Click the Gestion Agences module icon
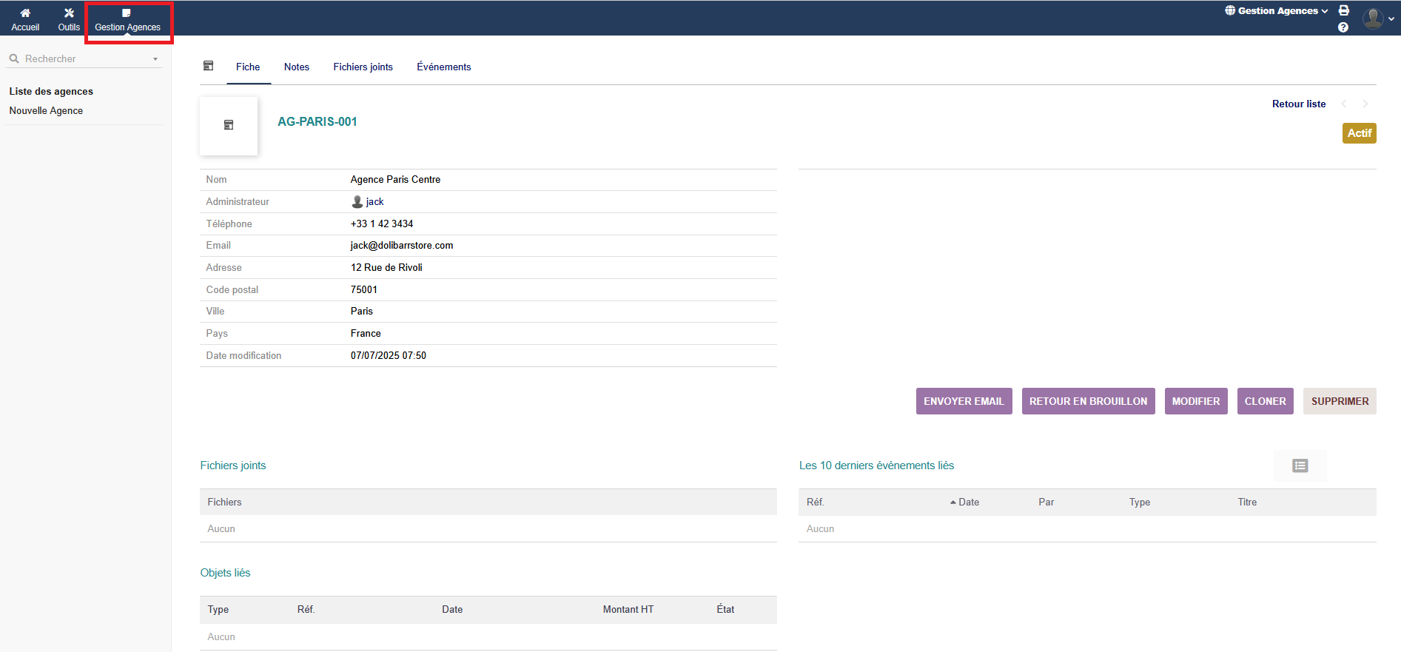The image size is (1401, 652). pyautogui.click(x=127, y=13)
